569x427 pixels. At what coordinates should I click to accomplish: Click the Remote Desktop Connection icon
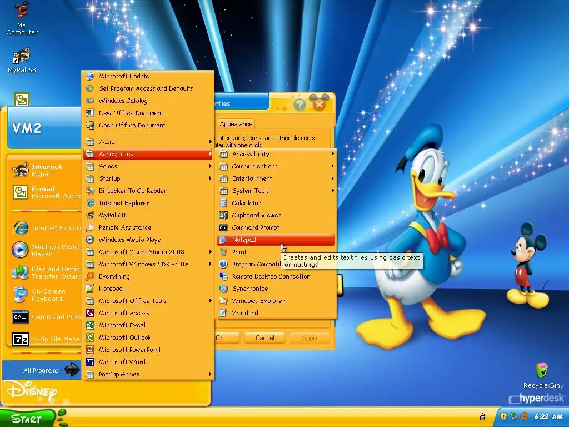[x=223, y=276]
